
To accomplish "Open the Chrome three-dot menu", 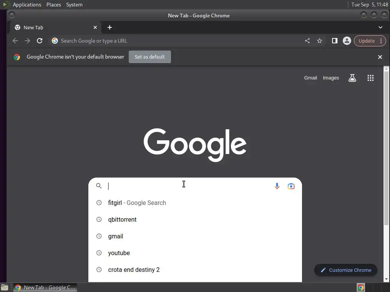I will click(x=381, y=41).
